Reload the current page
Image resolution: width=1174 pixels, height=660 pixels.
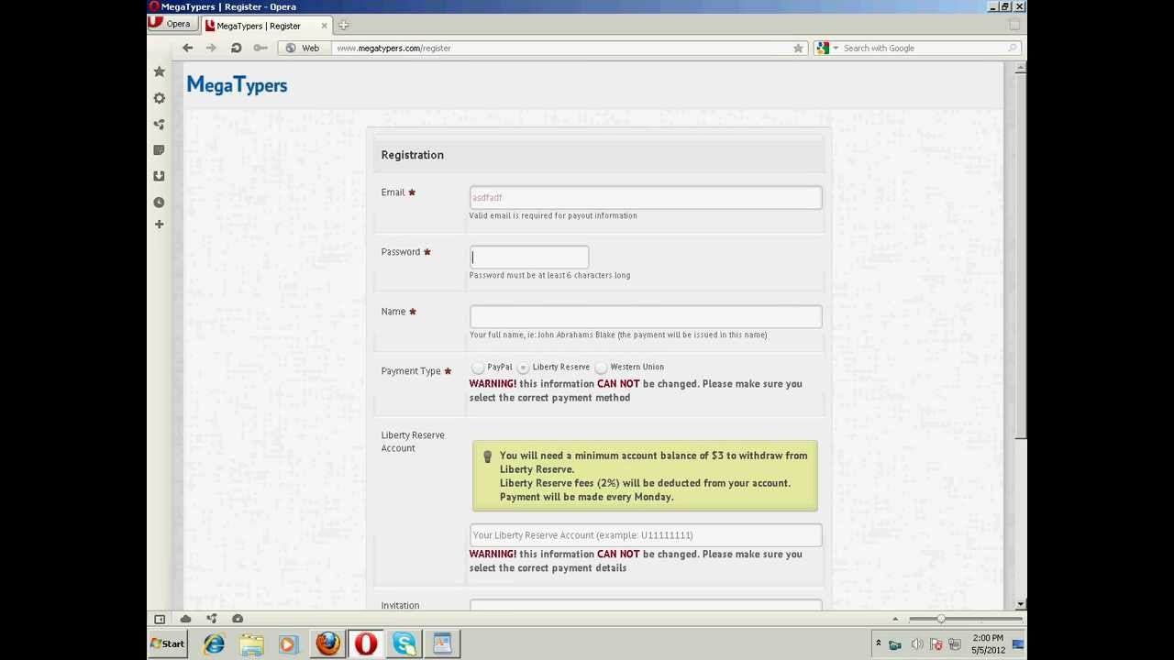(x=236, y=48)
